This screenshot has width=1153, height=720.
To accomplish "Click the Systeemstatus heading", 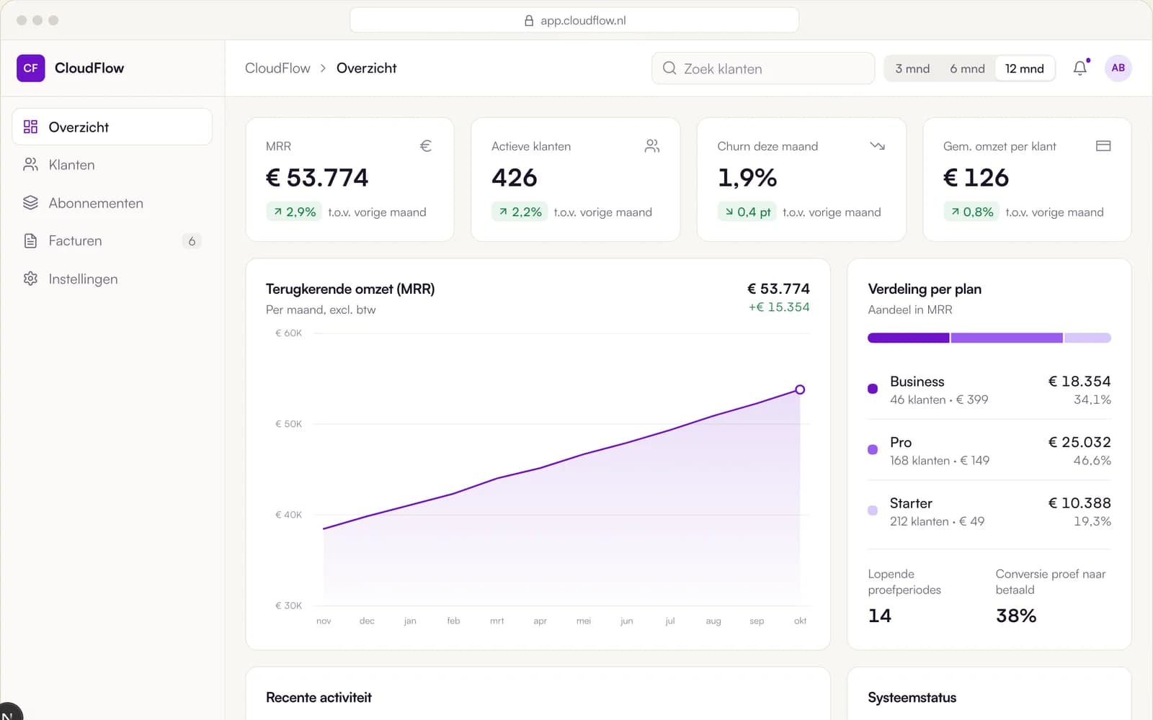I will (x=912, y=698).
